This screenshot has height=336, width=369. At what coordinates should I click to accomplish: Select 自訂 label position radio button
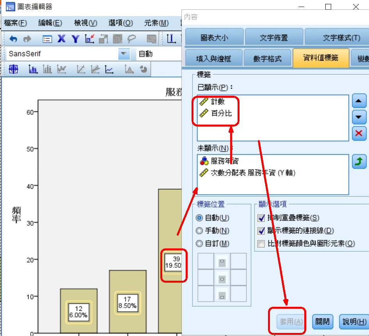click(x=200, y=244)
